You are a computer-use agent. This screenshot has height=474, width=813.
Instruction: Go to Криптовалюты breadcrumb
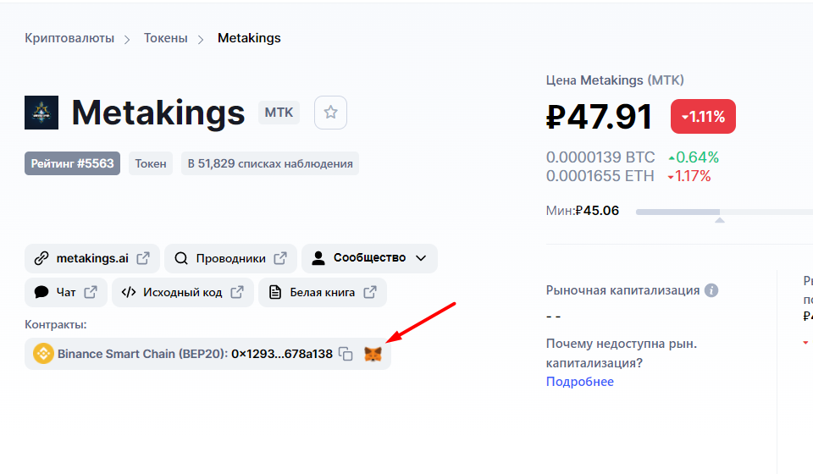[69, 38]
